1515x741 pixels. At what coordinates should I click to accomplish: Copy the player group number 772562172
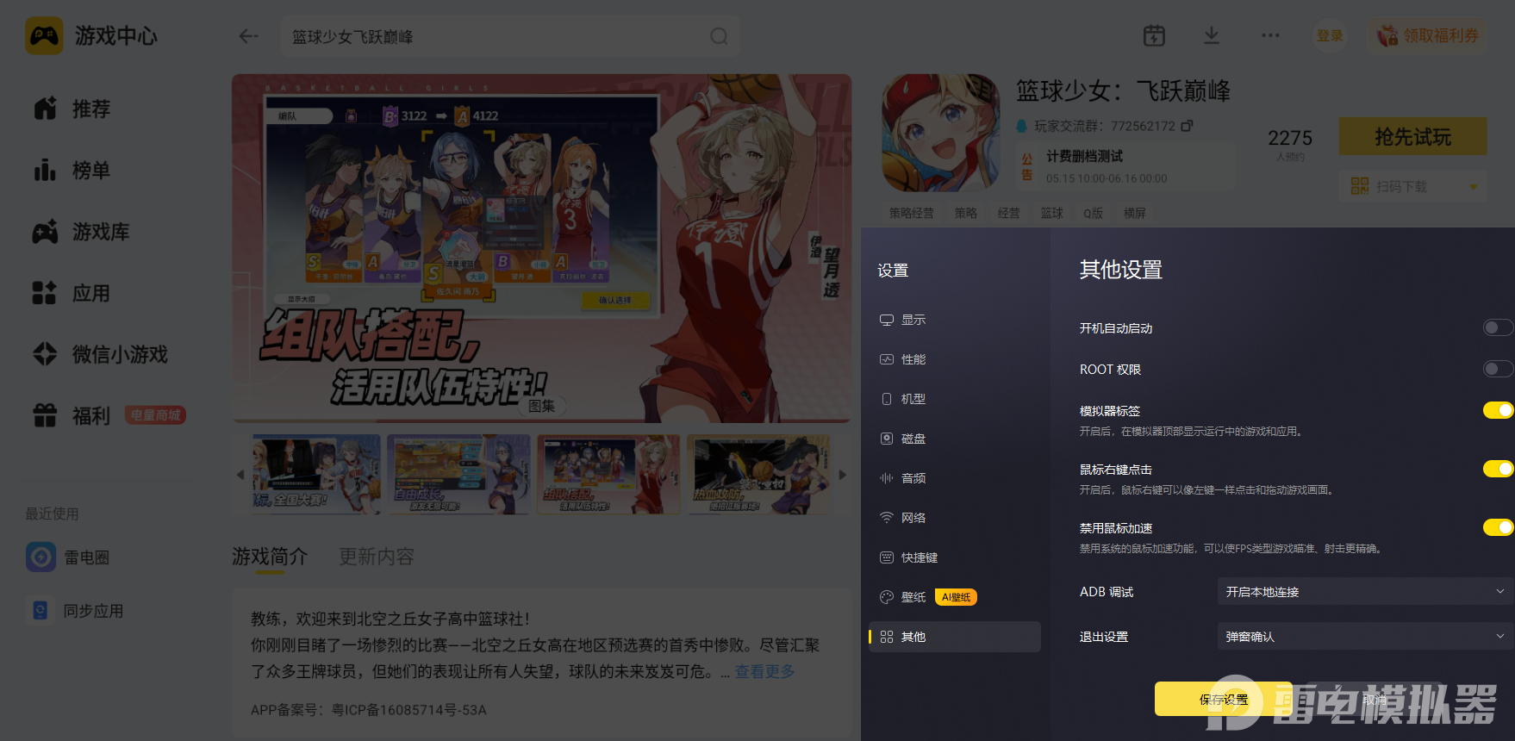tap(1187, 126)
